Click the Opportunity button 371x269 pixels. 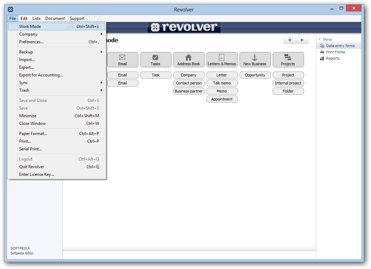(255, 75)
